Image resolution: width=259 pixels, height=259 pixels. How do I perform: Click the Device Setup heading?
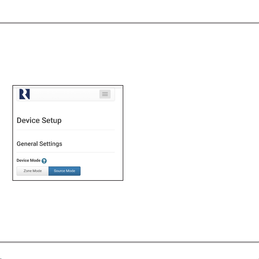pos(39,120)
